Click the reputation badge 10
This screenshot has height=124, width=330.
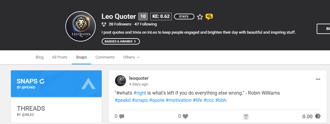[x=143, y=16]
